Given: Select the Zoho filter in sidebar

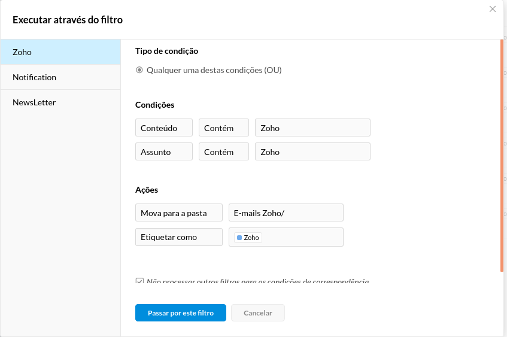Looking at the screenshot, I should 60,52.
